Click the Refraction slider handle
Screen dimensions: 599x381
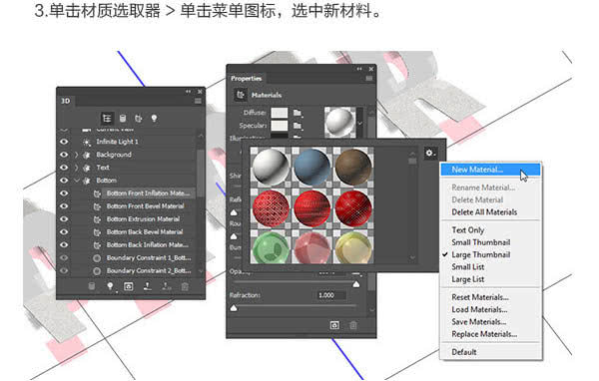pos(234,308)
